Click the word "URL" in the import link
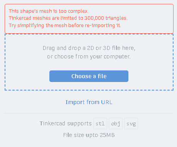This screenshot has width=177, height=147. (106, 102)
